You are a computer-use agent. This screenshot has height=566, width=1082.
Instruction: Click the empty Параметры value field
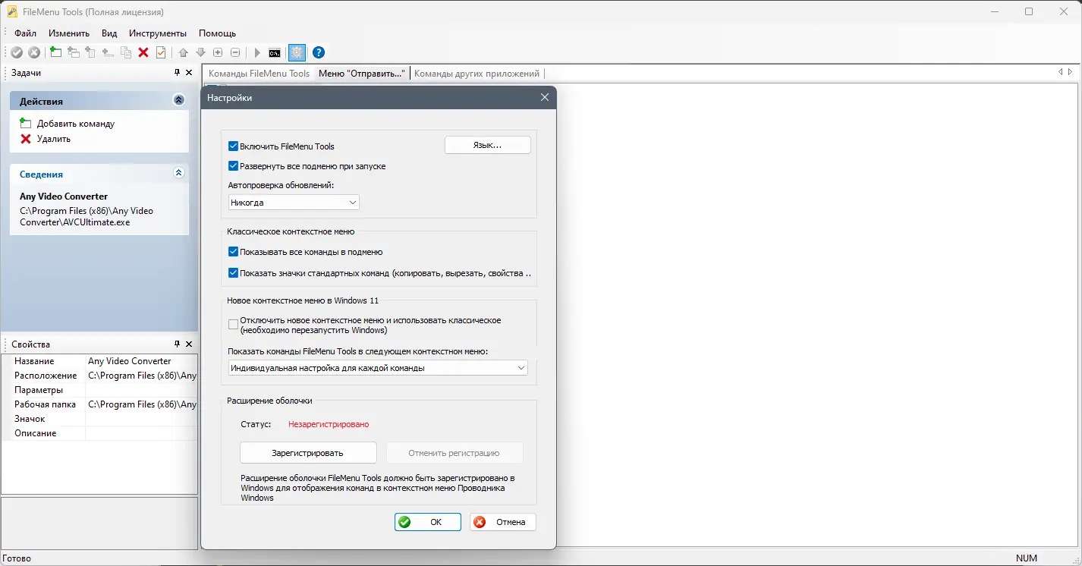tap(141, 390)
